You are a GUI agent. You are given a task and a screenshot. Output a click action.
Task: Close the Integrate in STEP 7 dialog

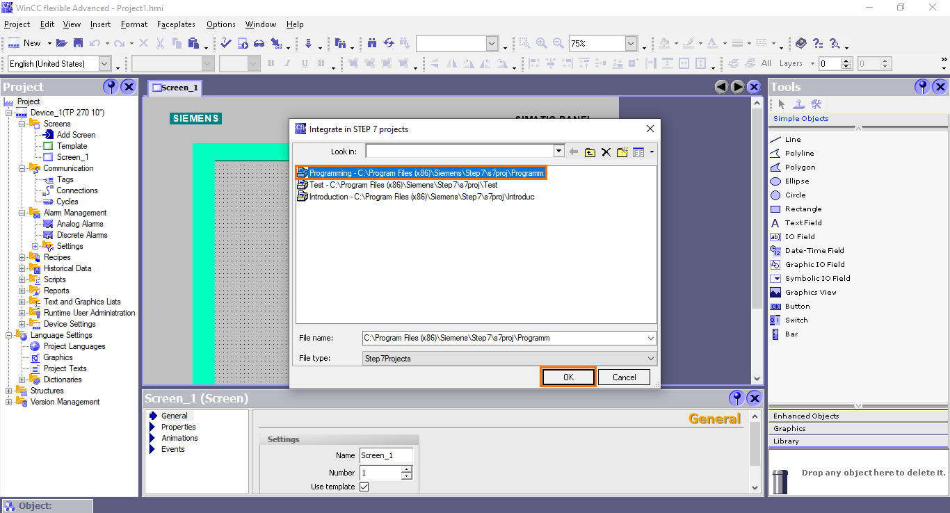[x=650, y=129]
